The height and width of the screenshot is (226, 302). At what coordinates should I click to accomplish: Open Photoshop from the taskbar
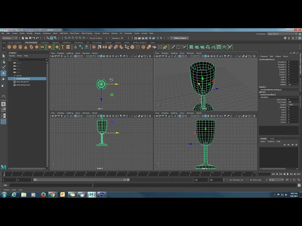coord(102,194)
